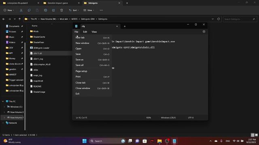This screenshot has width=259, height=145.
Task: Switch to large icons view in Explorer status bar
Action: [x=256, y=135]
